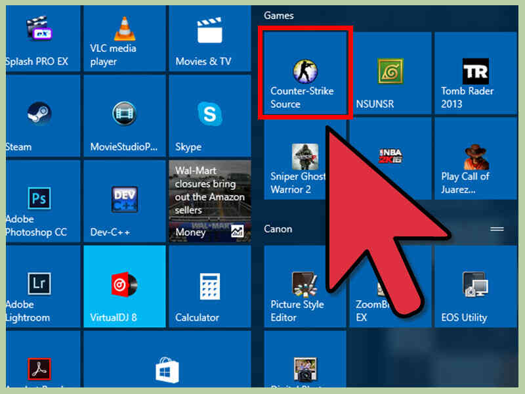Open the NSUNSR game tile
Viewport: 525px width, 394px height.
pyautogui.click(x=390, y=73)
